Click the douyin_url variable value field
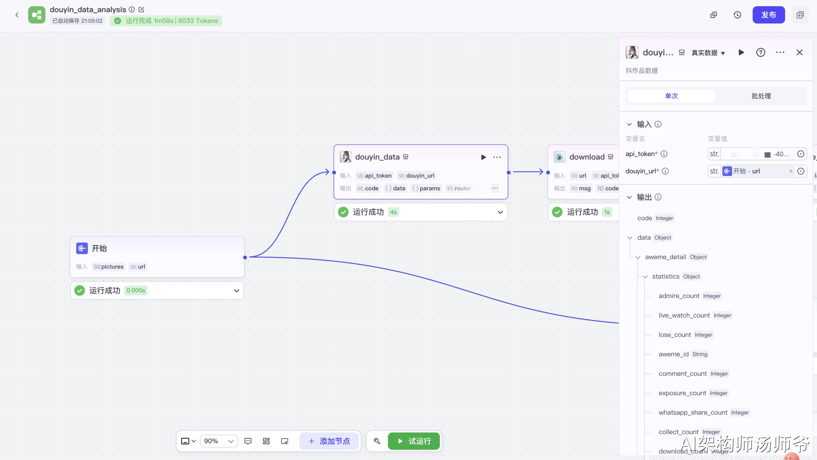 pos(756,171)
